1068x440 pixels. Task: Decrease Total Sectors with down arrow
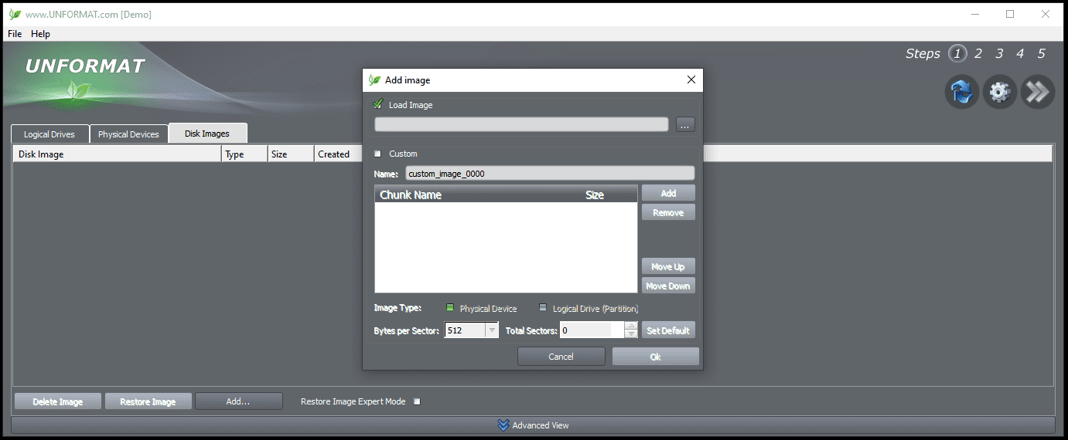click(x=631, y=334)
